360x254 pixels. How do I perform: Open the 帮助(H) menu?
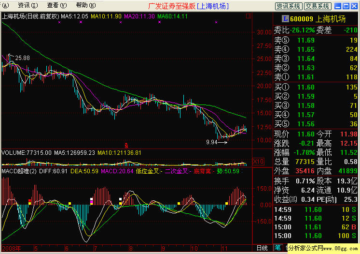click(85, 5)
